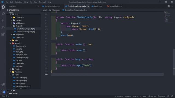The image size is (175, 98).
Task: Open ThreadStoreRequest.php in explorer
Action: [x=26, y=32]
